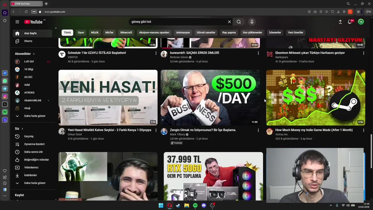Open options menu for Indie Game video
This screenshot has width=373, height=210.
pos(363,130)
